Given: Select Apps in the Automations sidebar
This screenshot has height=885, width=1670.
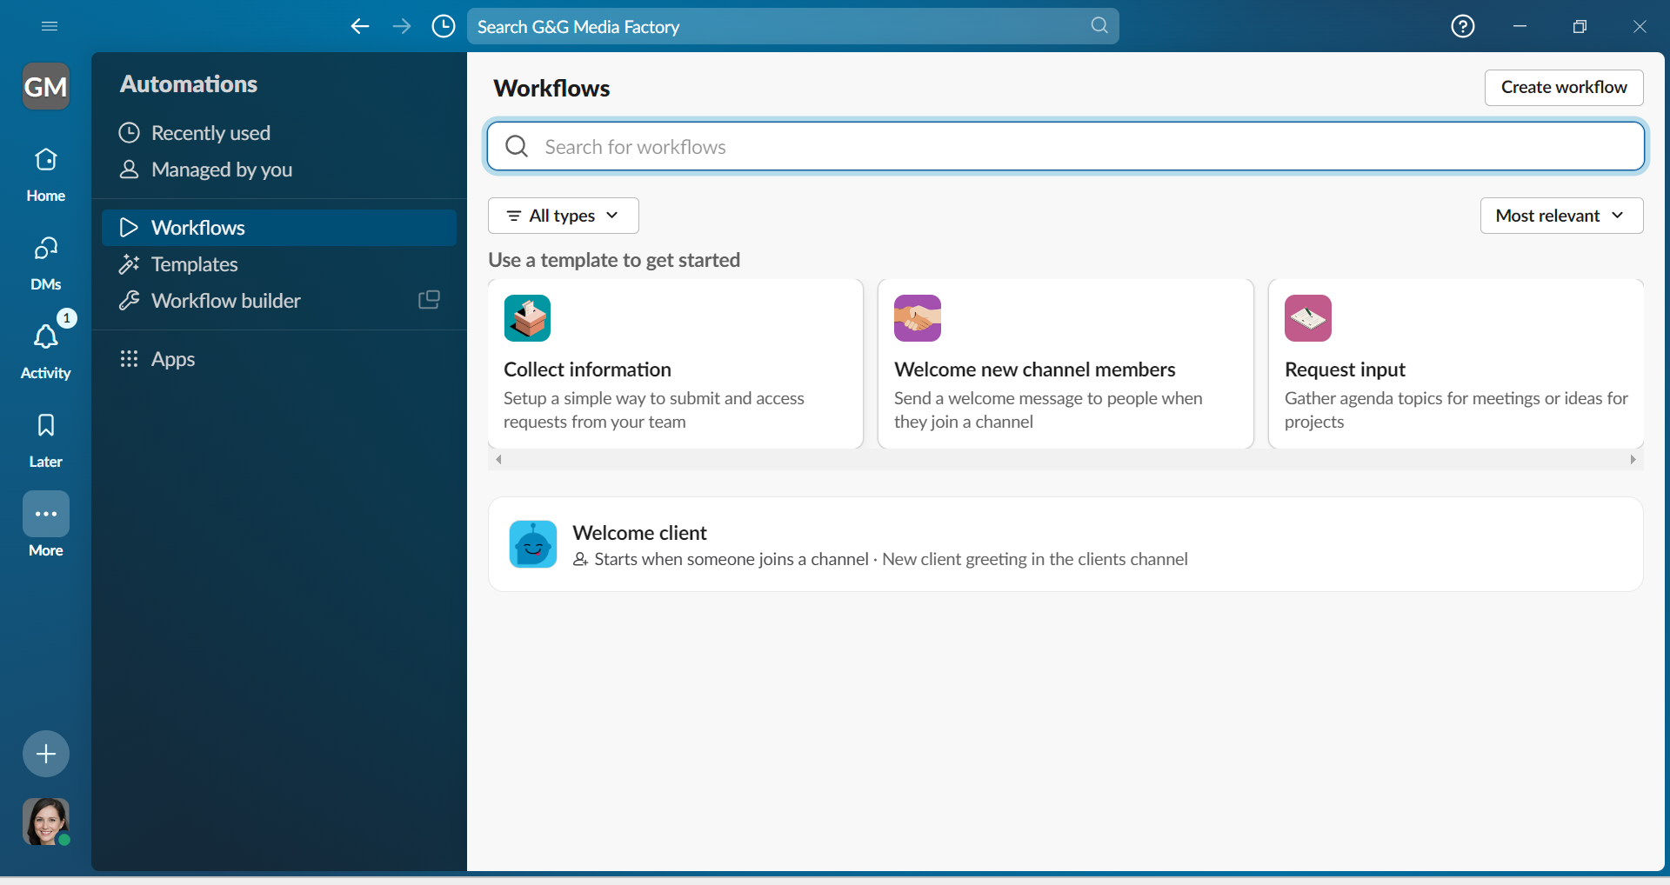Looking at the screenshot, I should point(174,359).
